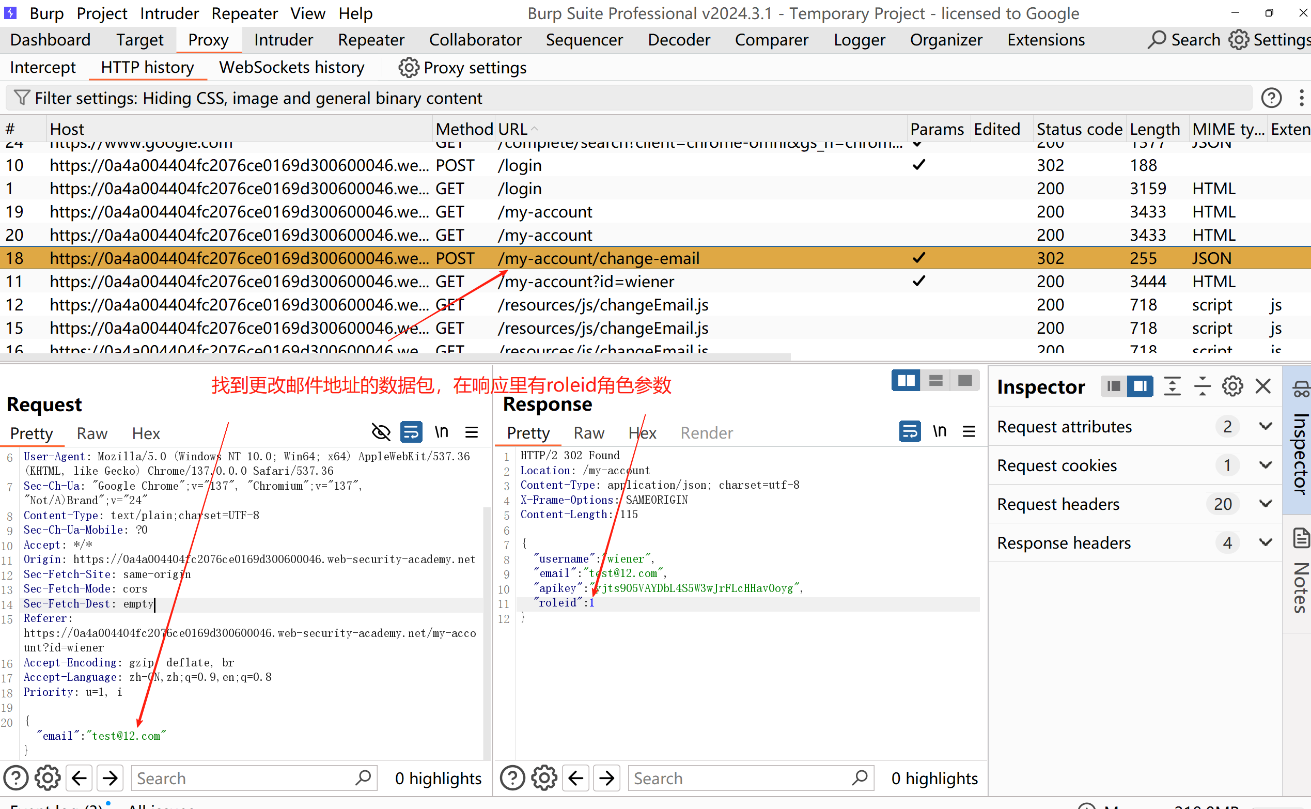Expand the Request attributes section

1266,426
